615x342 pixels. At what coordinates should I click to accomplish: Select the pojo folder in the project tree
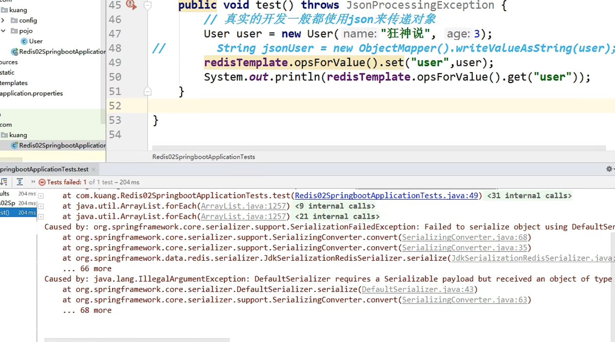tap(26, 31)
